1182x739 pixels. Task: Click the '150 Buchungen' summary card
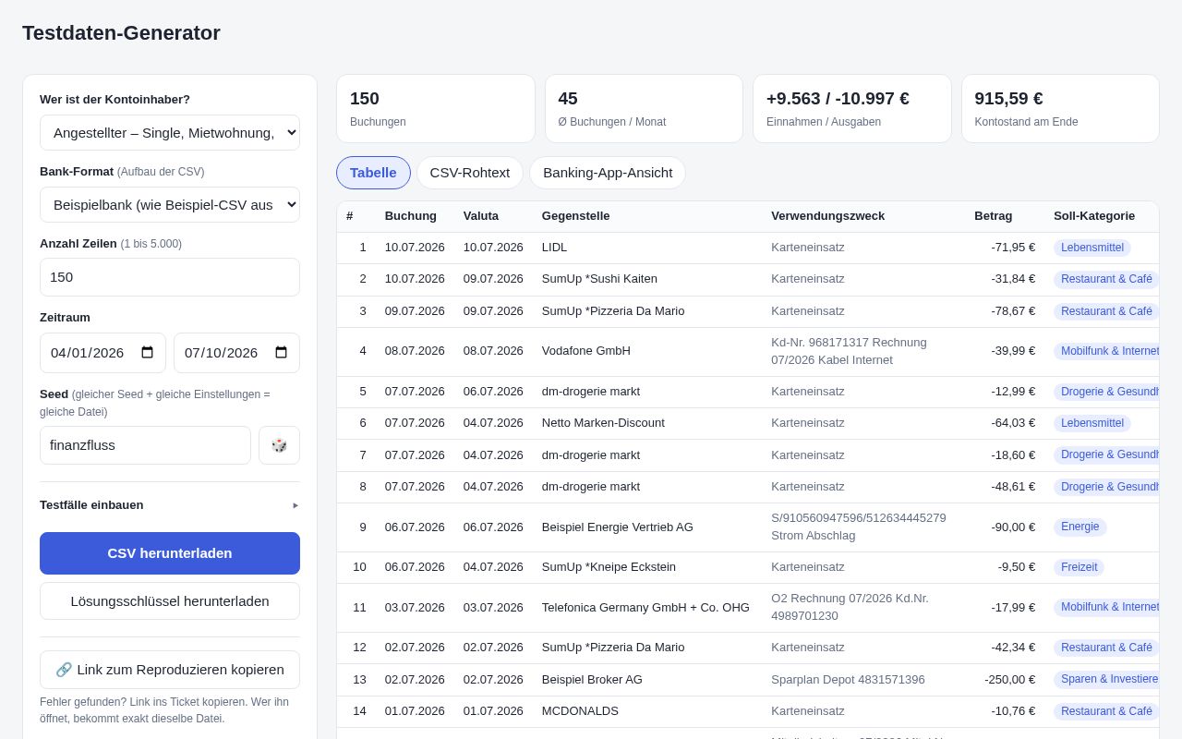point(436,109)
